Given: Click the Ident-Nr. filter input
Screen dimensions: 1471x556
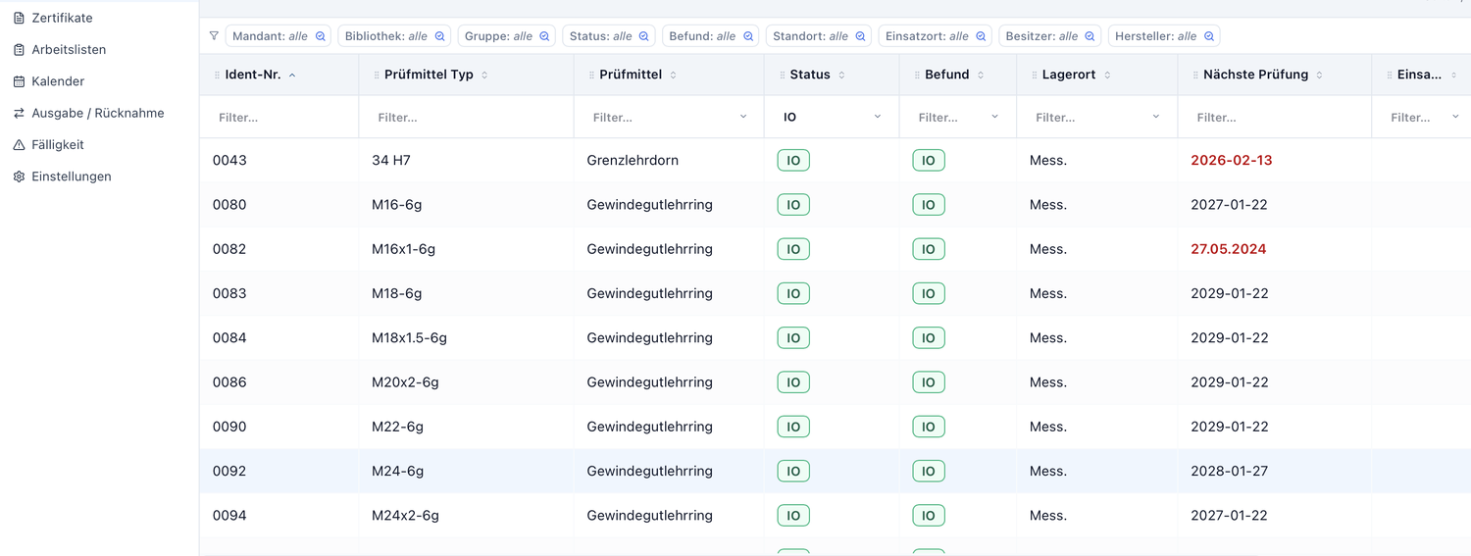Looking at the screenshot, I should (x=279, y=117).
